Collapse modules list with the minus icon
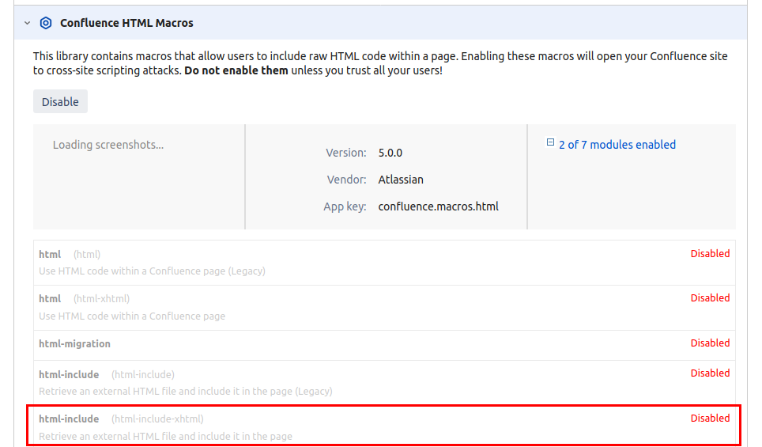 [x=550, y=142]
